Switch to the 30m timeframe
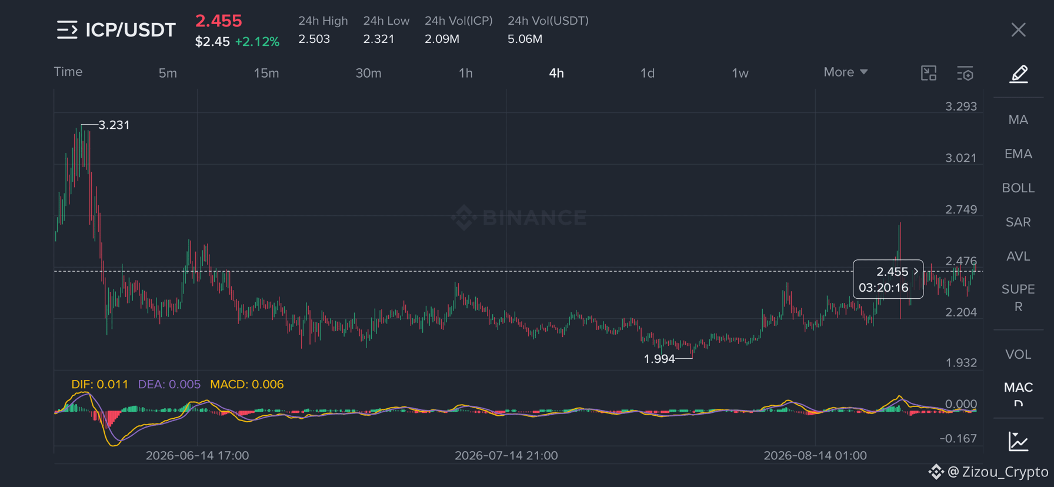Screen dimensions: 1054x487 [368, 73]
